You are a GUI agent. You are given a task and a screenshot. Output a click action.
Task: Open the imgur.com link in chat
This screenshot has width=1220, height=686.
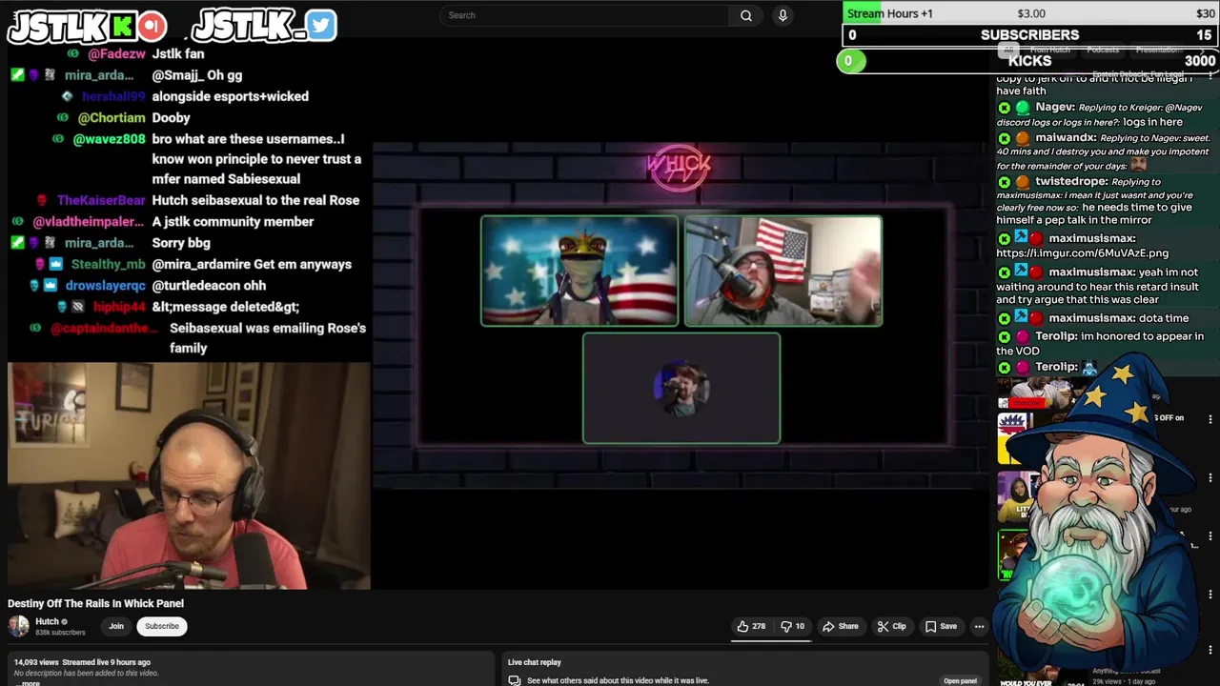(x=1082, y=253)
